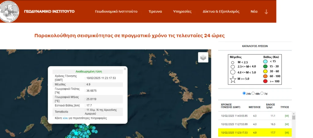The height and width of the screenshot is (138, 313).
Task: Click the [M] type link for 11:43:55 event
Action: pyautogui.click(x=286, y=116)
